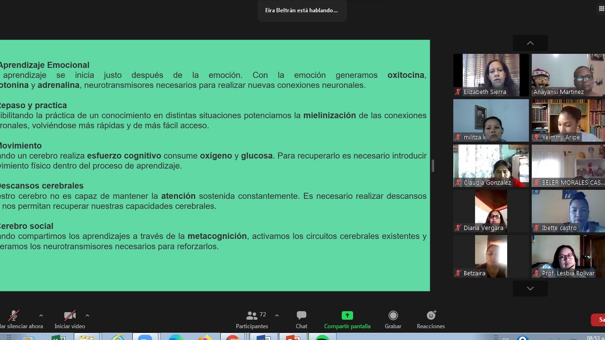
Task: Click the divider handle beside shared screen
Action: 433,166
